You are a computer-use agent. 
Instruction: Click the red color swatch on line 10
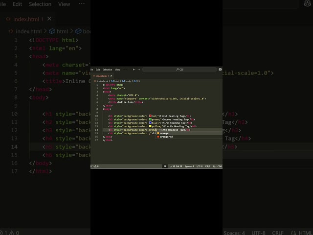(150, 116)
